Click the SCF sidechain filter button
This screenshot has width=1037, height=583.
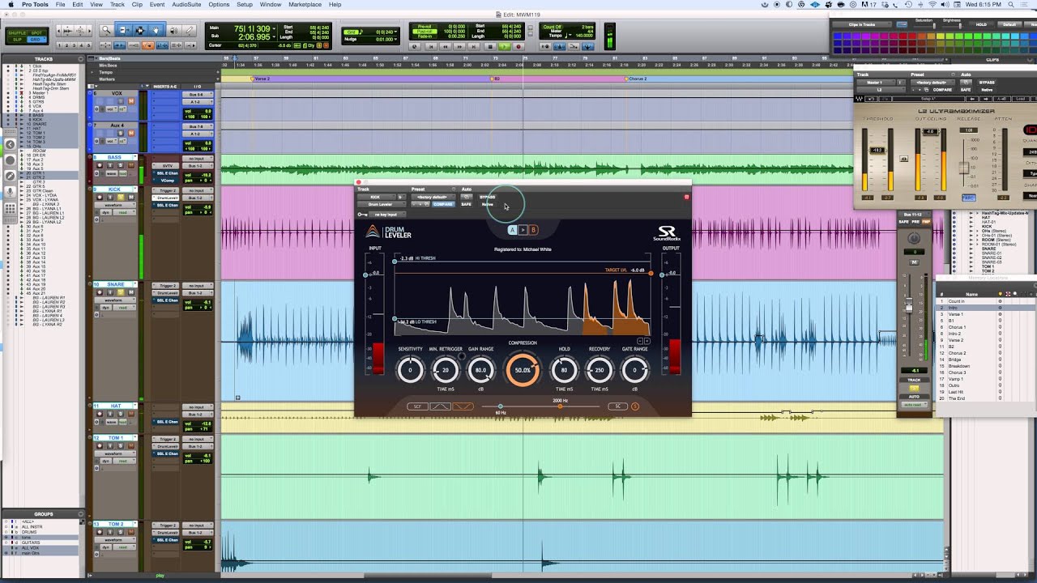(x=417, y=406)
